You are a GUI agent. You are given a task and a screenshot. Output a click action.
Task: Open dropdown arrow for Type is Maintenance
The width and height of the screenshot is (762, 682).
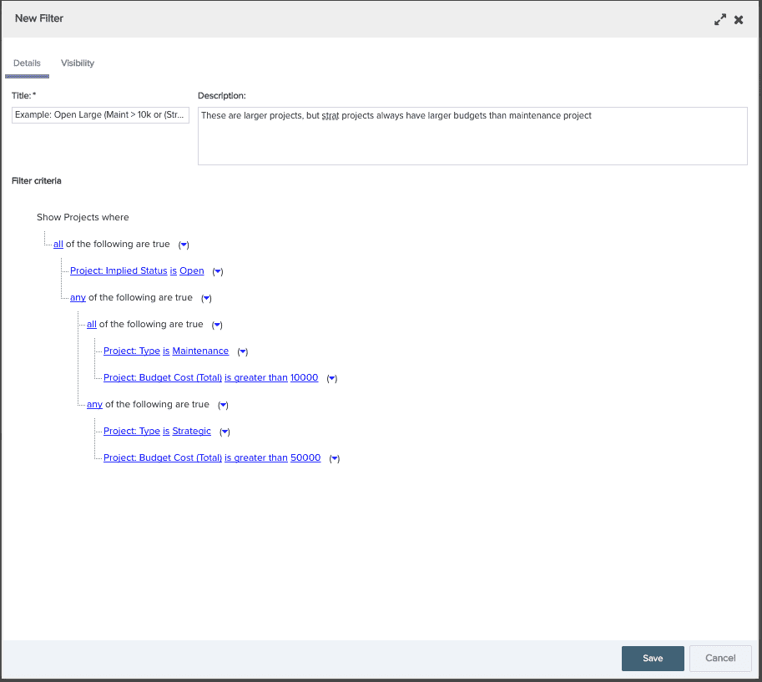pyautogui.click(x=242, y=351)
